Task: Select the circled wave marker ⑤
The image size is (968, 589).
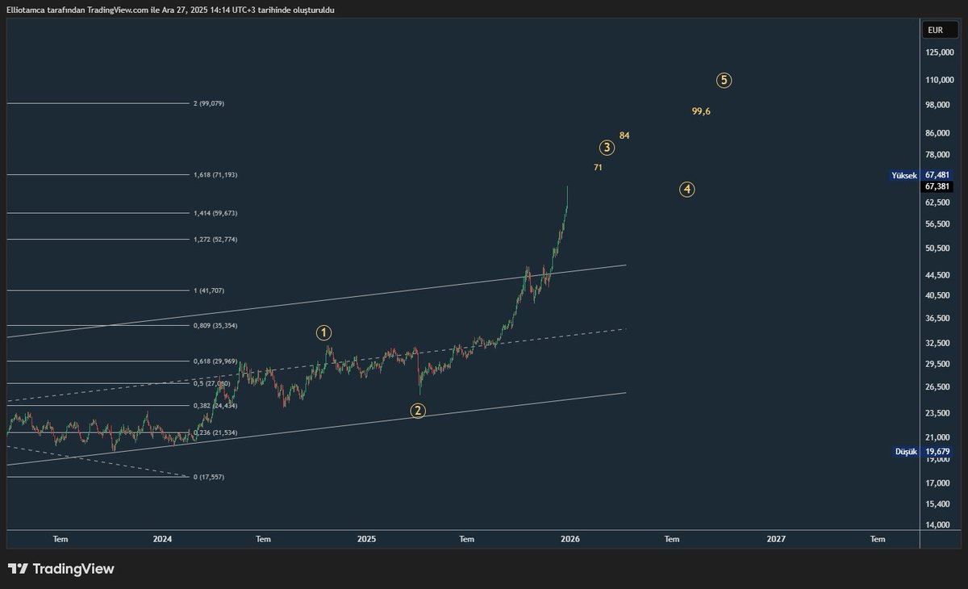Action: [x=724, y=79]
